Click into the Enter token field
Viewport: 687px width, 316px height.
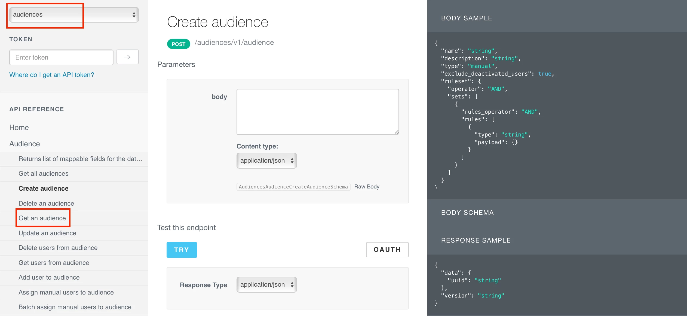coord(61,57)
